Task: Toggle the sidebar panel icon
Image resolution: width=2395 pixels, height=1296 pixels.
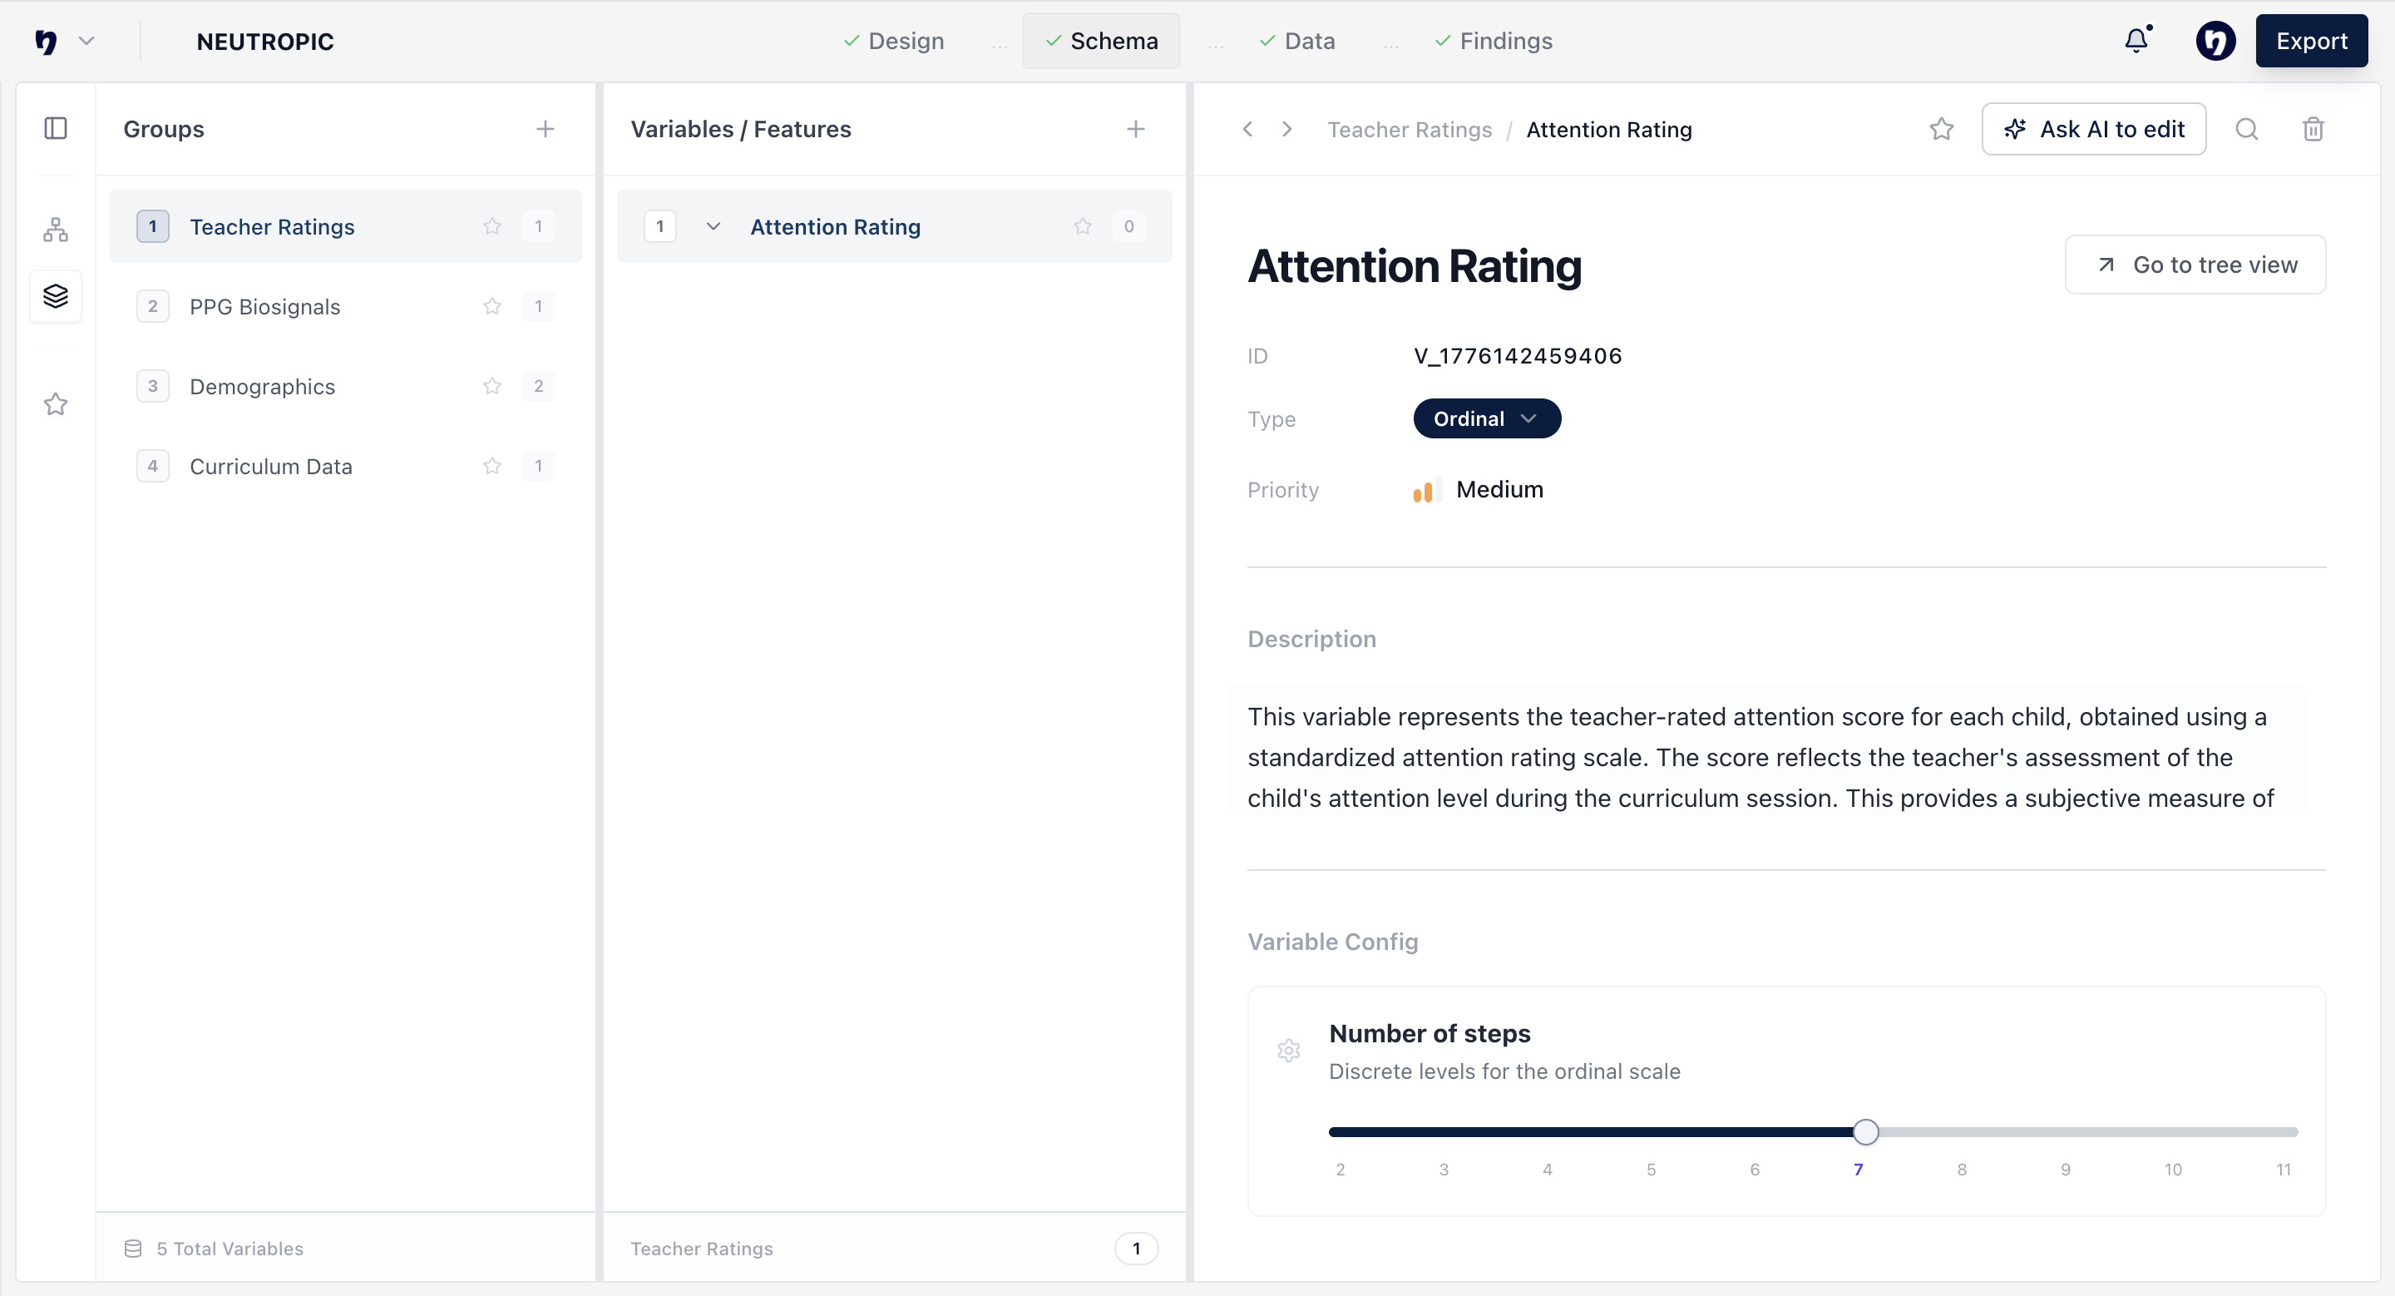Action: (56, 128)
